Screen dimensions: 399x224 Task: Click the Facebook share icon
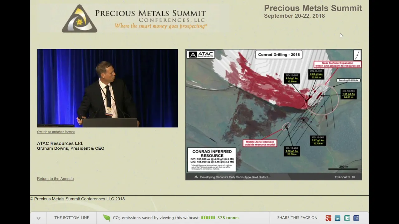tap(356, 218)
